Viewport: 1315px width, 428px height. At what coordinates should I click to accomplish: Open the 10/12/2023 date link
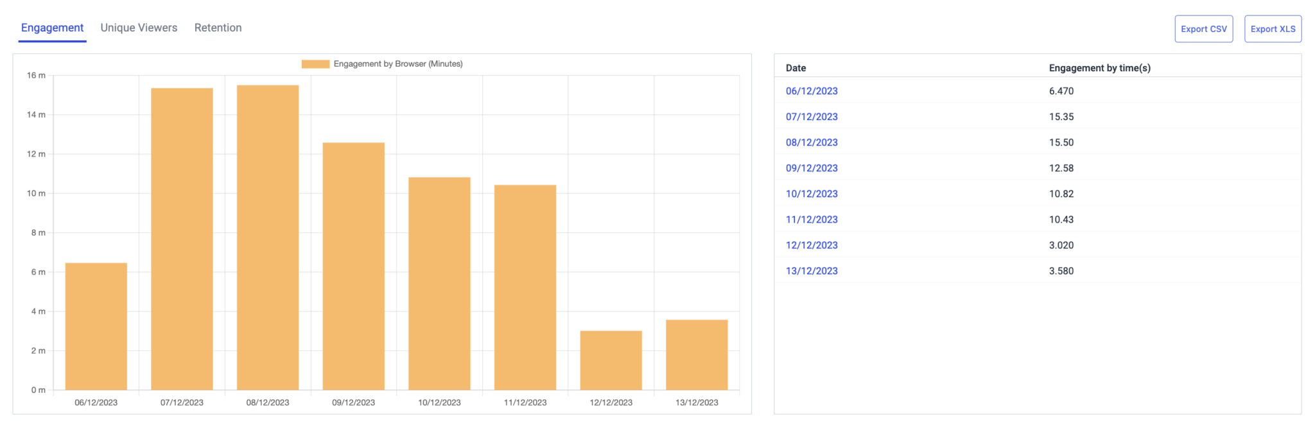pyautogui.click(x=812, y=194)
